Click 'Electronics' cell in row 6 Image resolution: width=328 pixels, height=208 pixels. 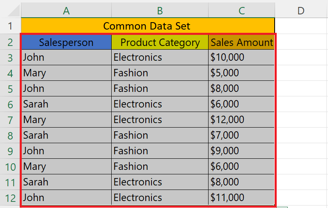(x=160, y=104)
